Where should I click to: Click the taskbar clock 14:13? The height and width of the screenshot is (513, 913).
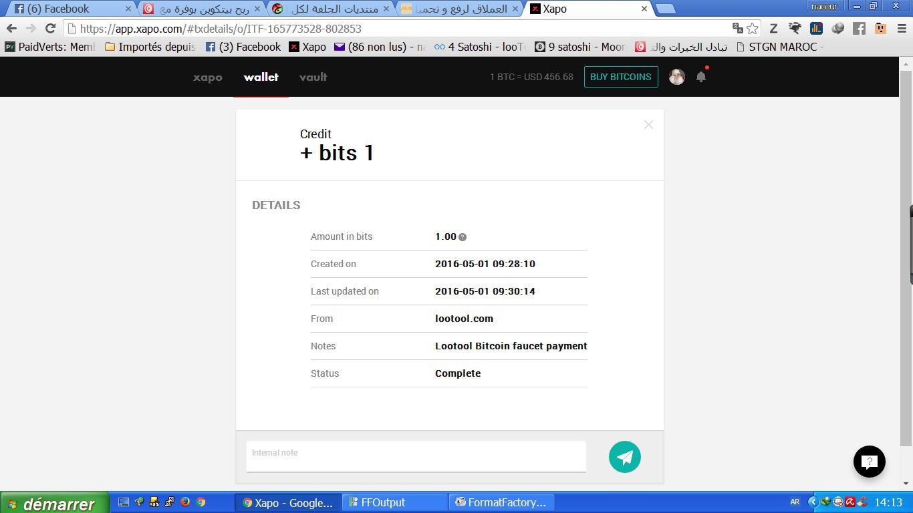tap(888, 502)
